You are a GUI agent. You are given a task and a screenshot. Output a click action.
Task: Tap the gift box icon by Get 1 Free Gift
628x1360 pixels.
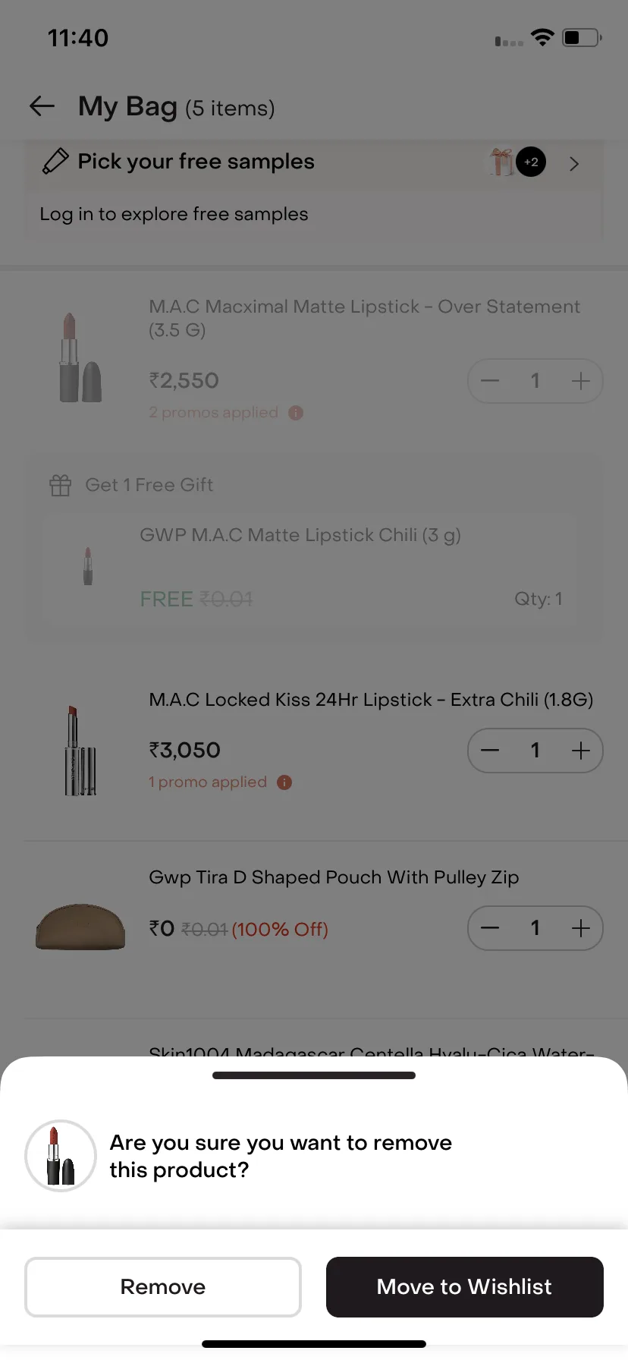61,485
